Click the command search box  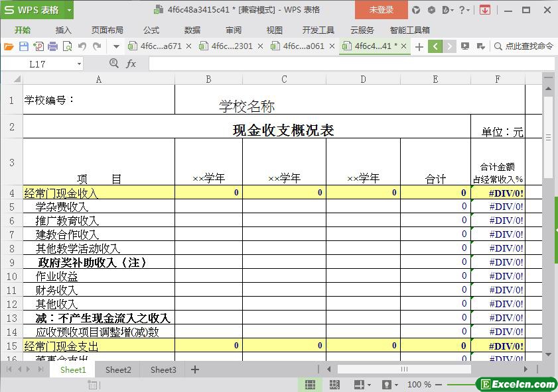pyautogui.click(x=524, y=46)
